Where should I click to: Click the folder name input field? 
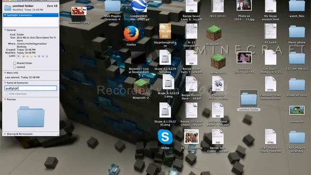[31, 88]
